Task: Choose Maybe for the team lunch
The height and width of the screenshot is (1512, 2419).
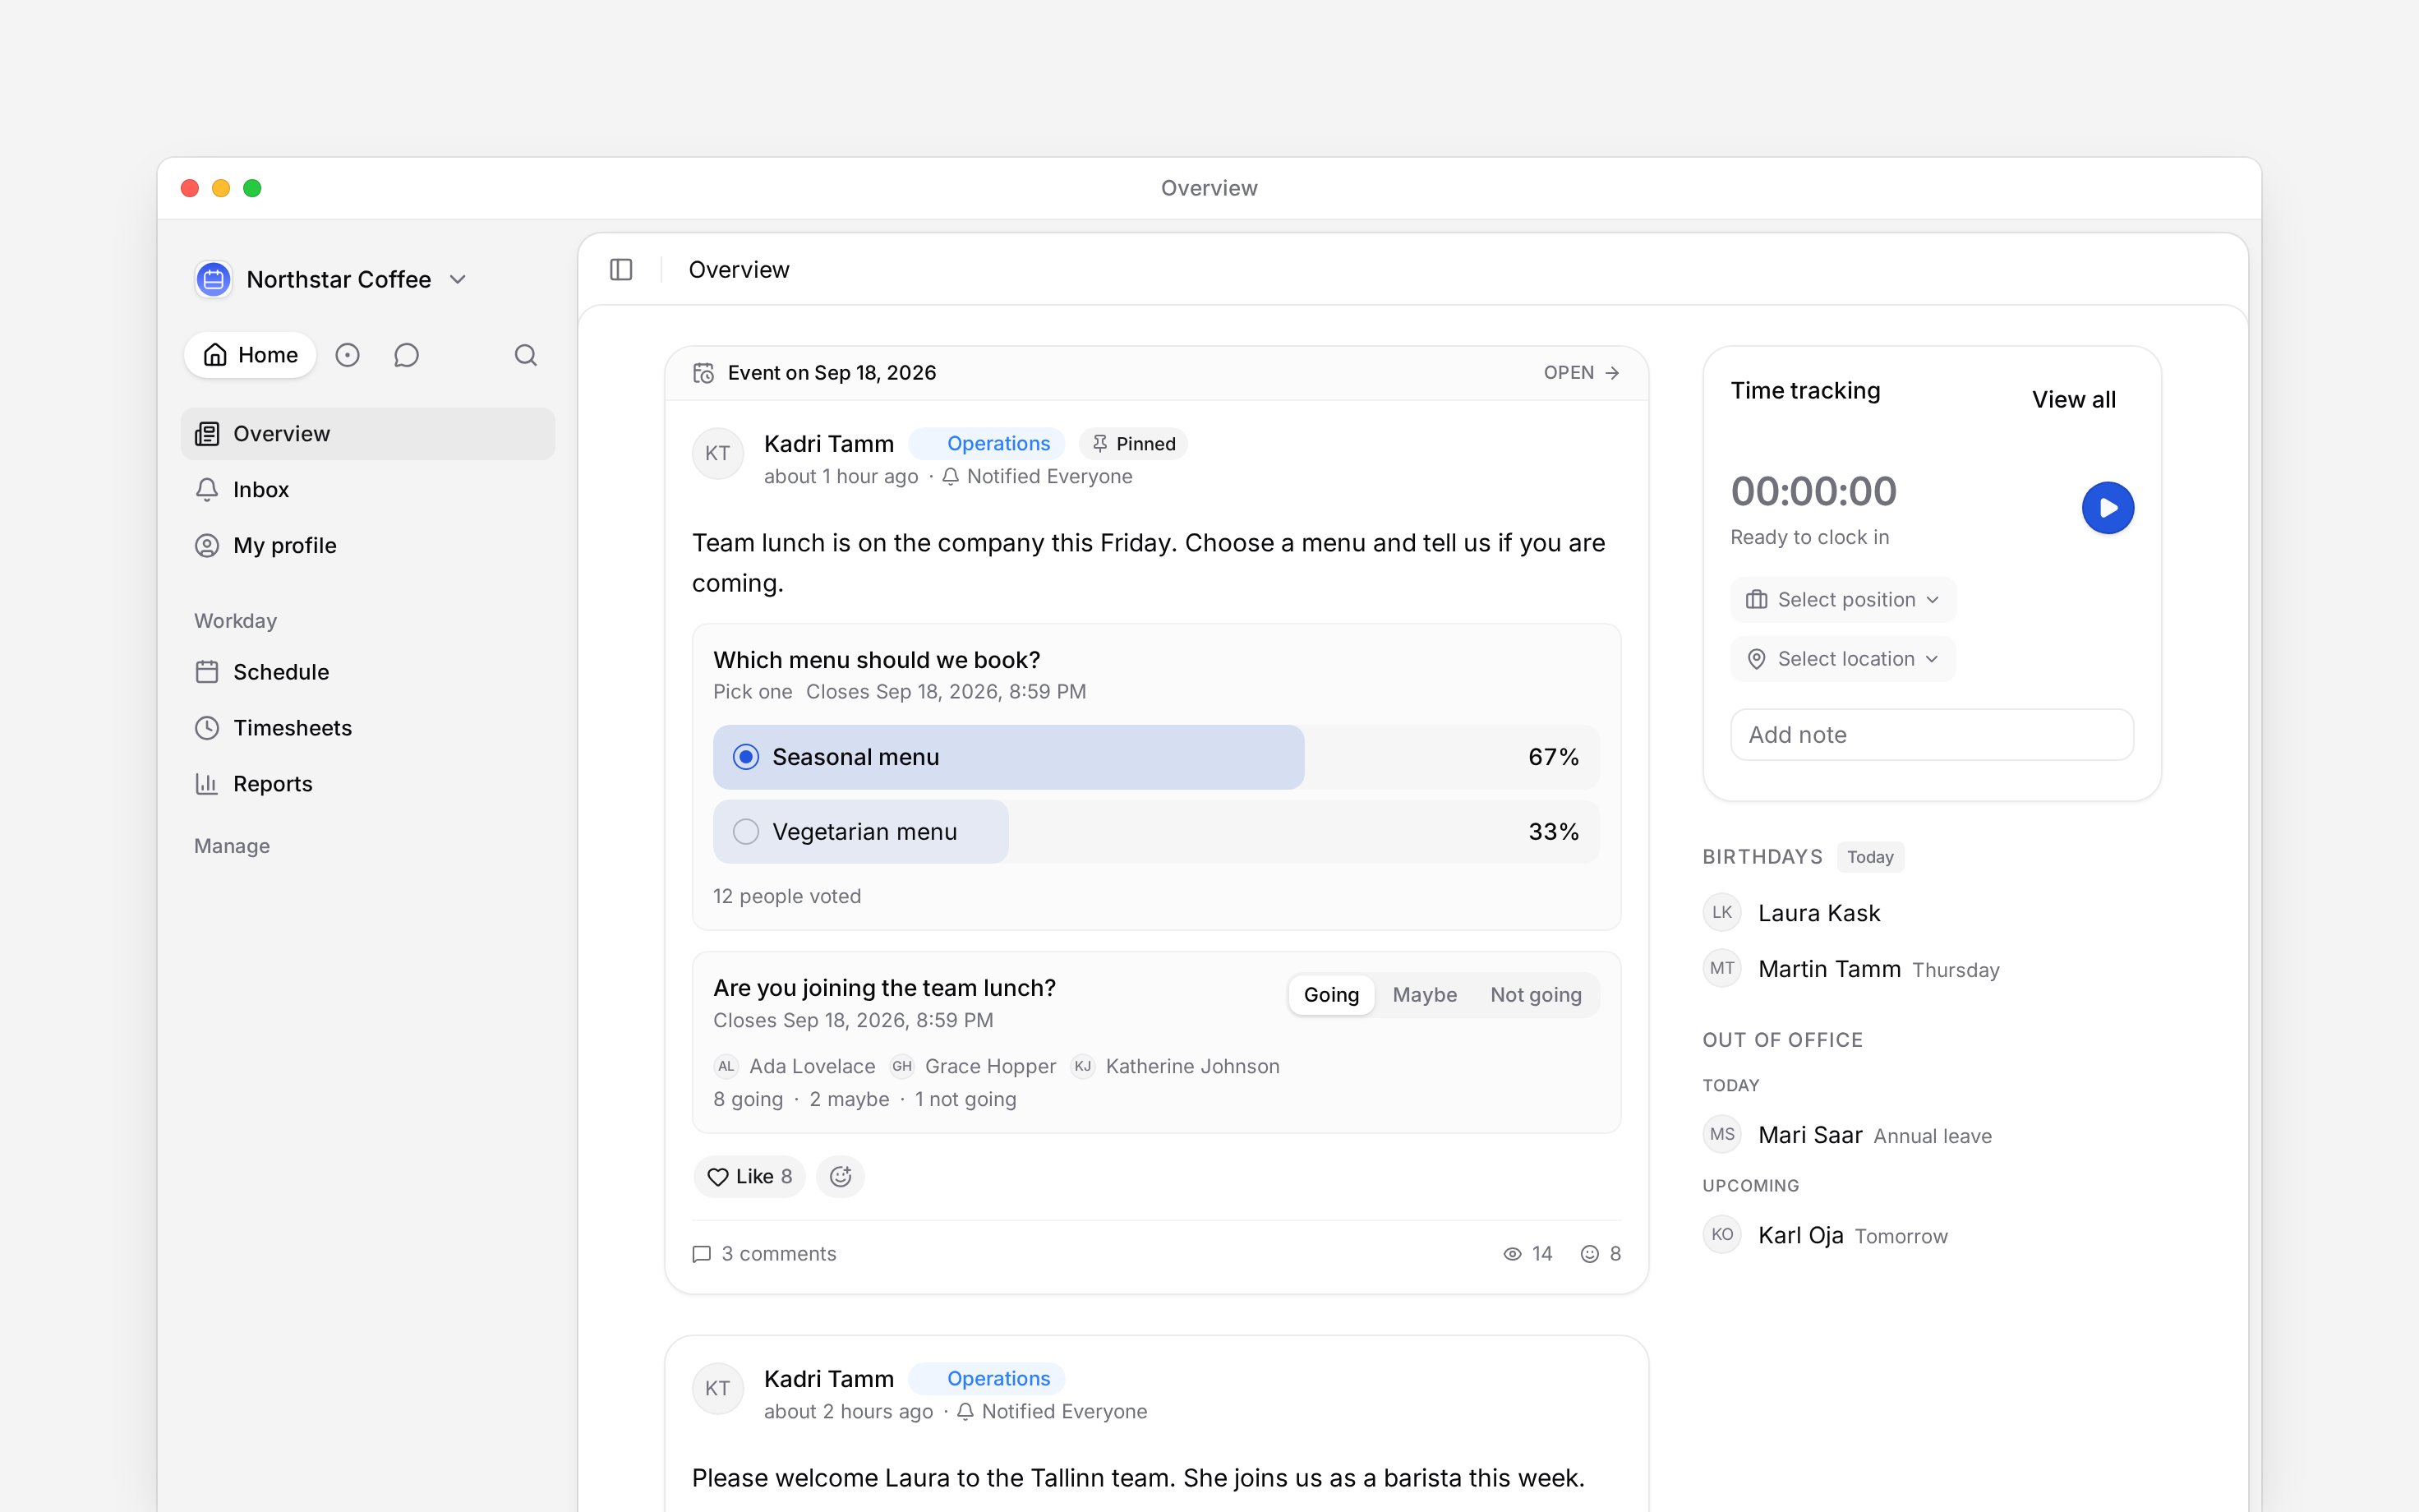Action: coord(1425,995)
